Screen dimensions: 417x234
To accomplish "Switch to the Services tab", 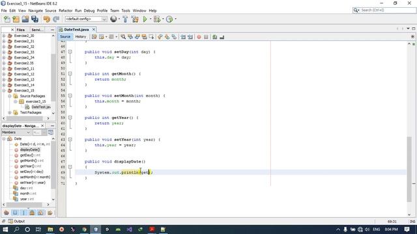I will point(37,30).
